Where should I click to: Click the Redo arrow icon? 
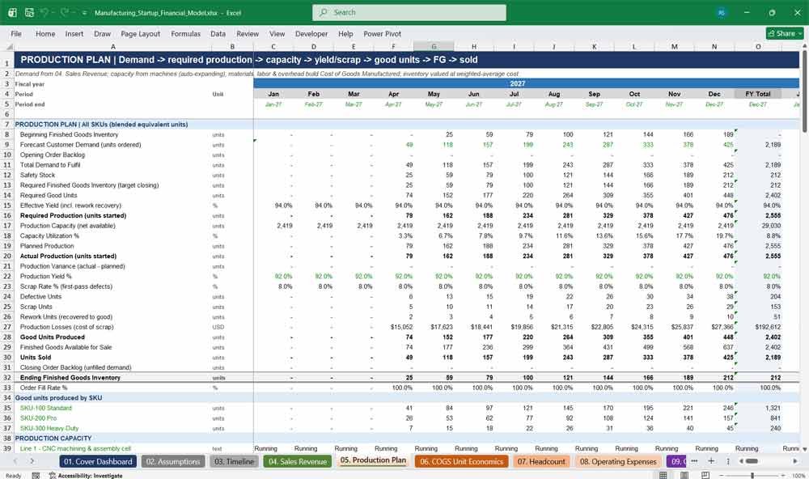tap(65, 12)
